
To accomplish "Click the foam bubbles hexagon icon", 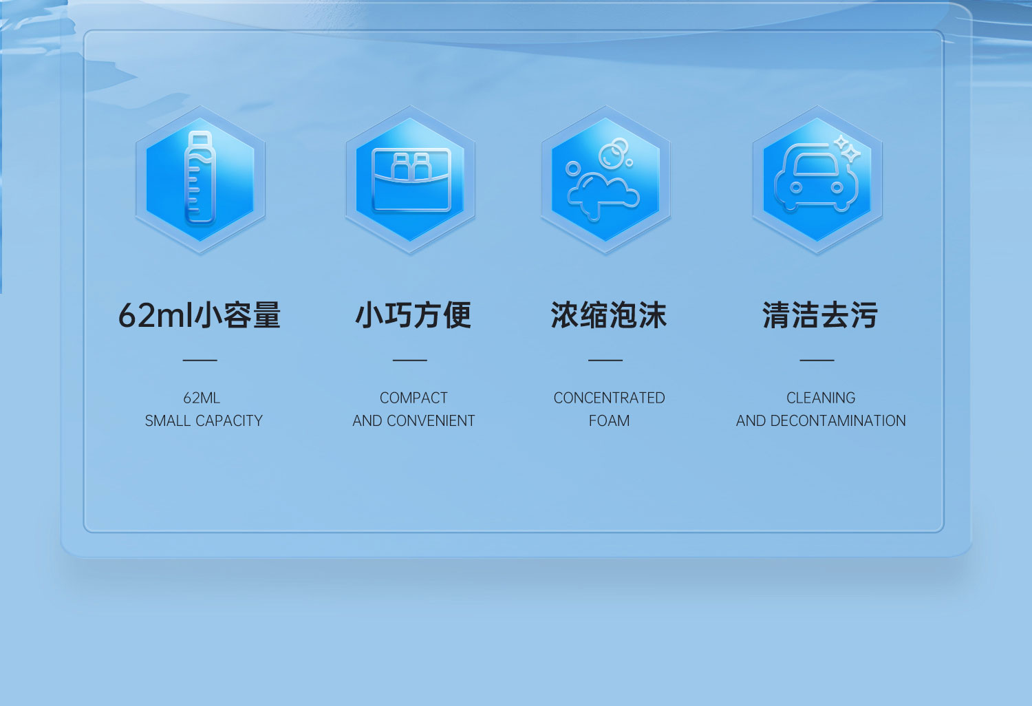I will coord(606,180).
